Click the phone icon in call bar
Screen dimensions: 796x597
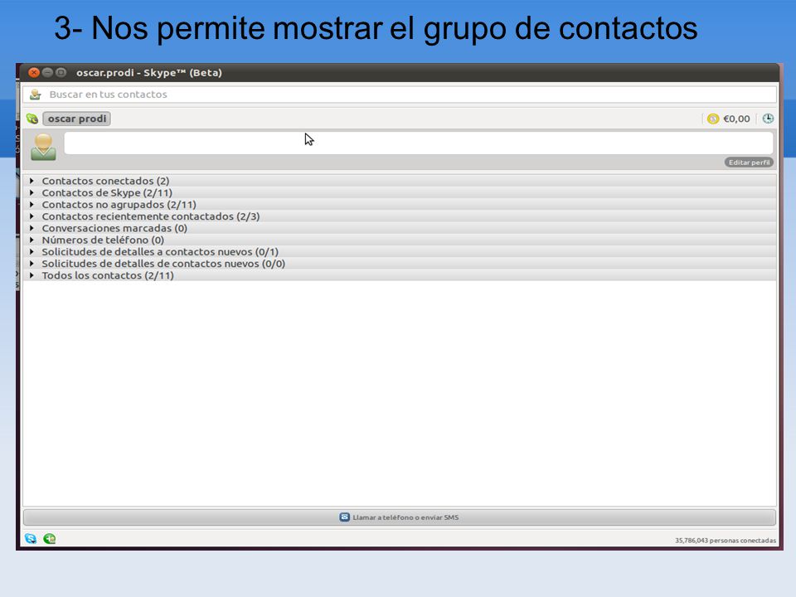(344, 517)
